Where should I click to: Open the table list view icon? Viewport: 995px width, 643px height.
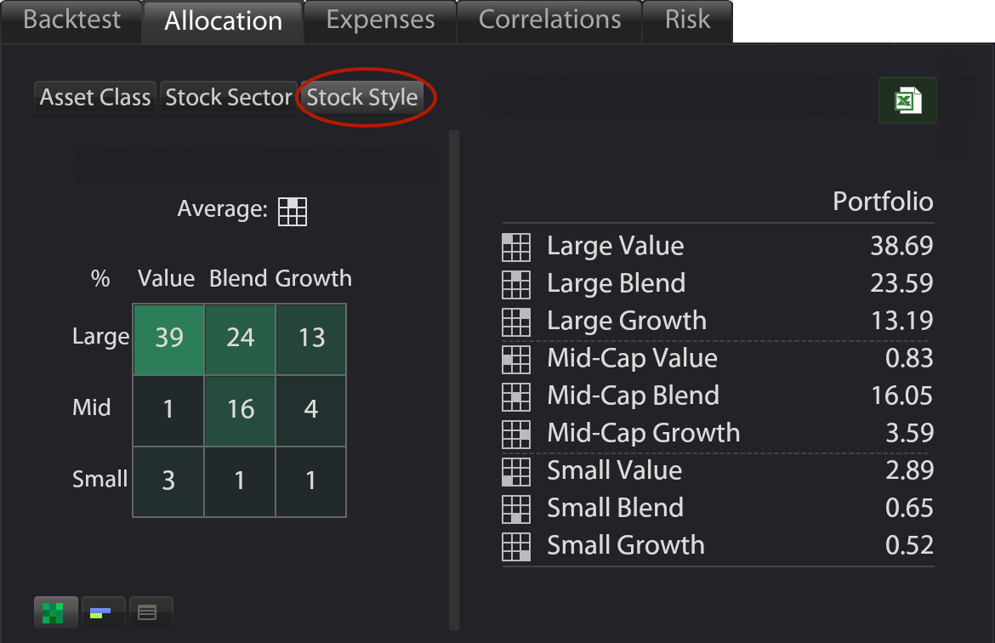click(x=151, y=612)
